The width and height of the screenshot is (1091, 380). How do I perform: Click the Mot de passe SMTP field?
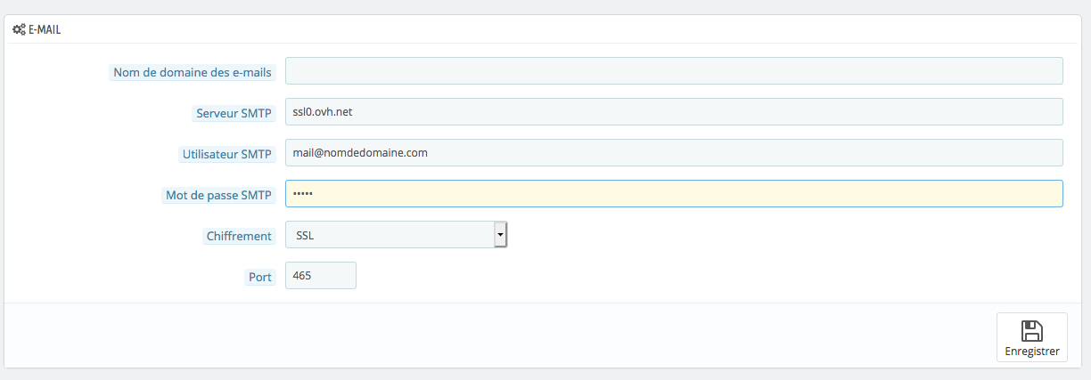(x=674, y=194)
